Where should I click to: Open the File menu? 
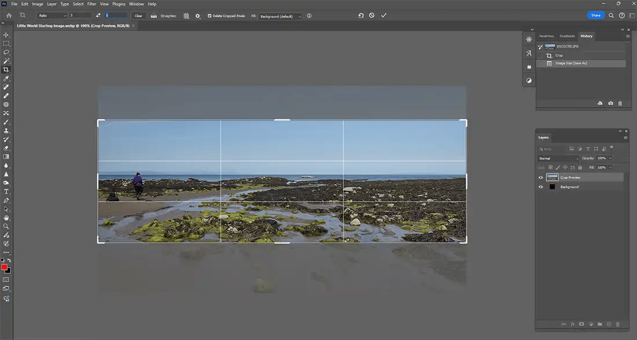14,4
